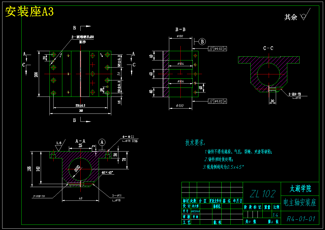The image size is (325, 230).
Task: Click the "A-A" section view label
Action: click(x=80, y=141)
